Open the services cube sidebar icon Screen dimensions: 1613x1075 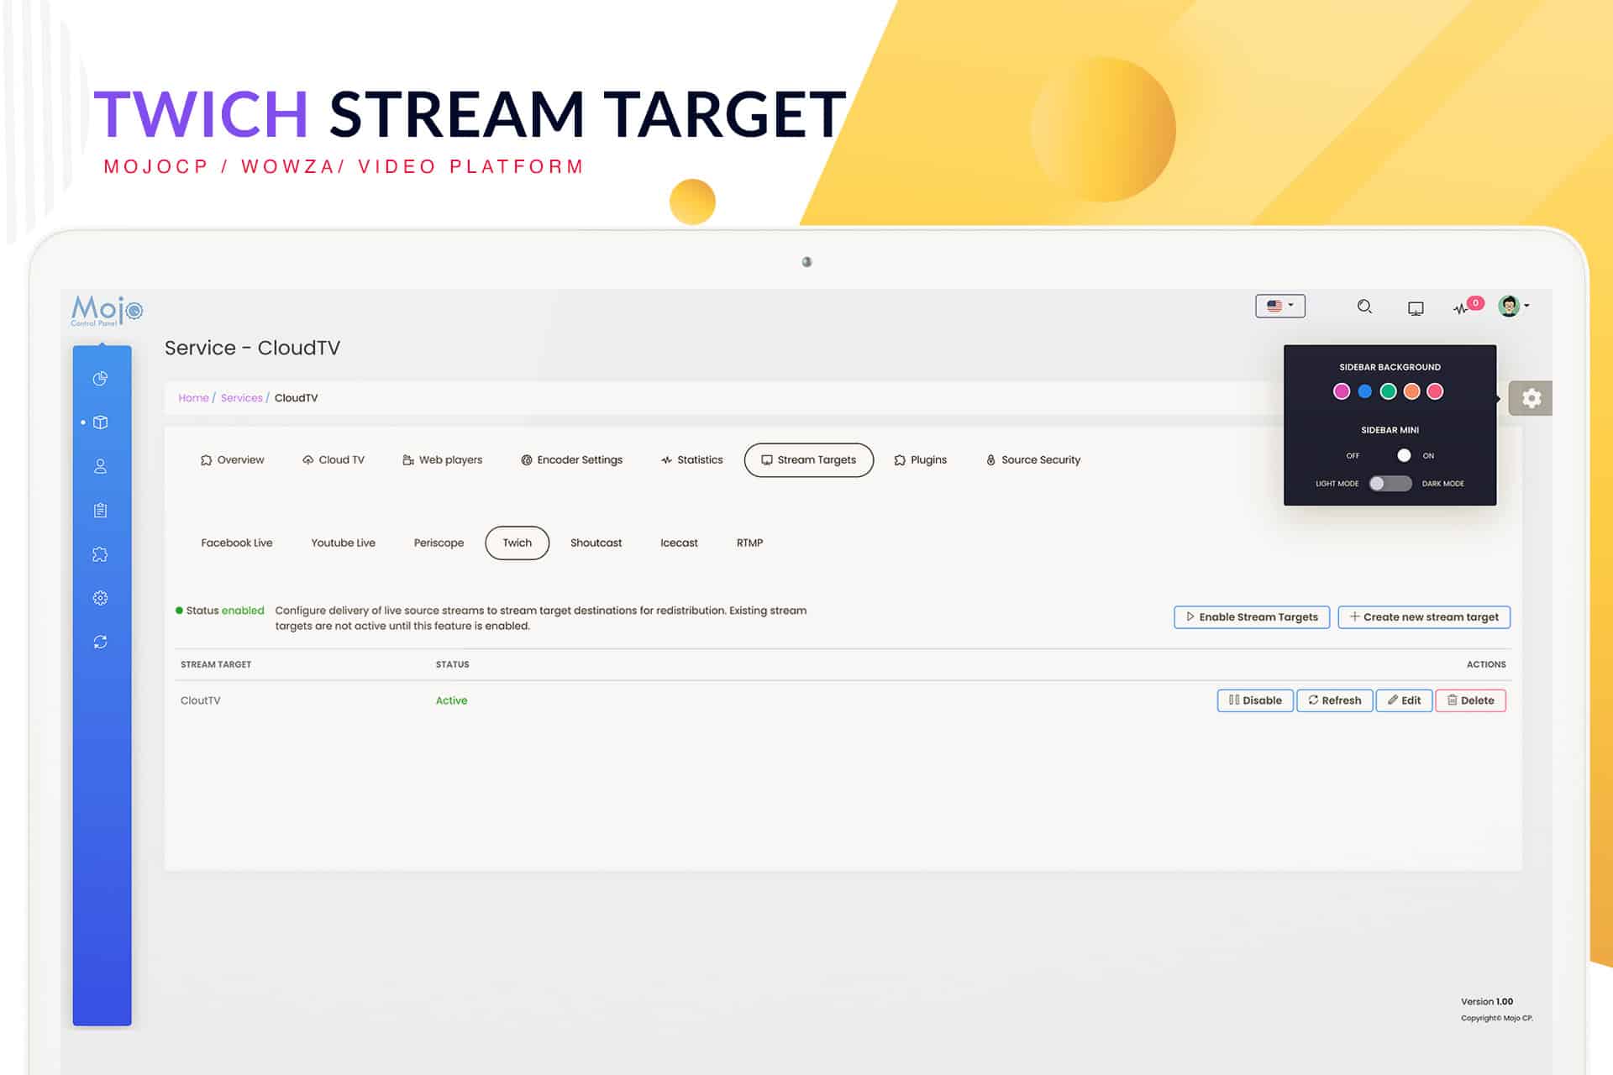point(100,422)
